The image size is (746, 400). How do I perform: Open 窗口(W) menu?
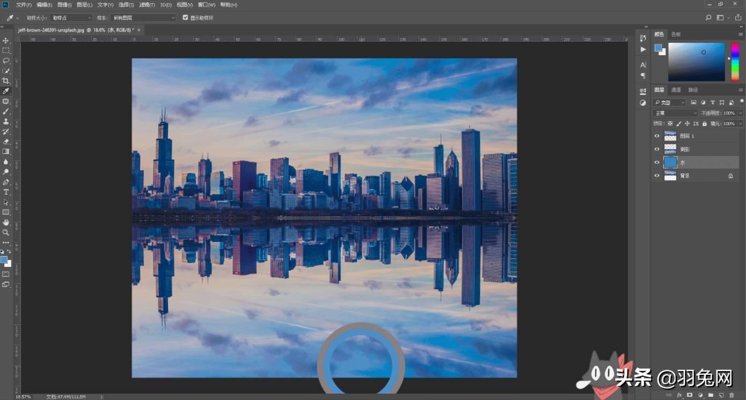[207, 5]
